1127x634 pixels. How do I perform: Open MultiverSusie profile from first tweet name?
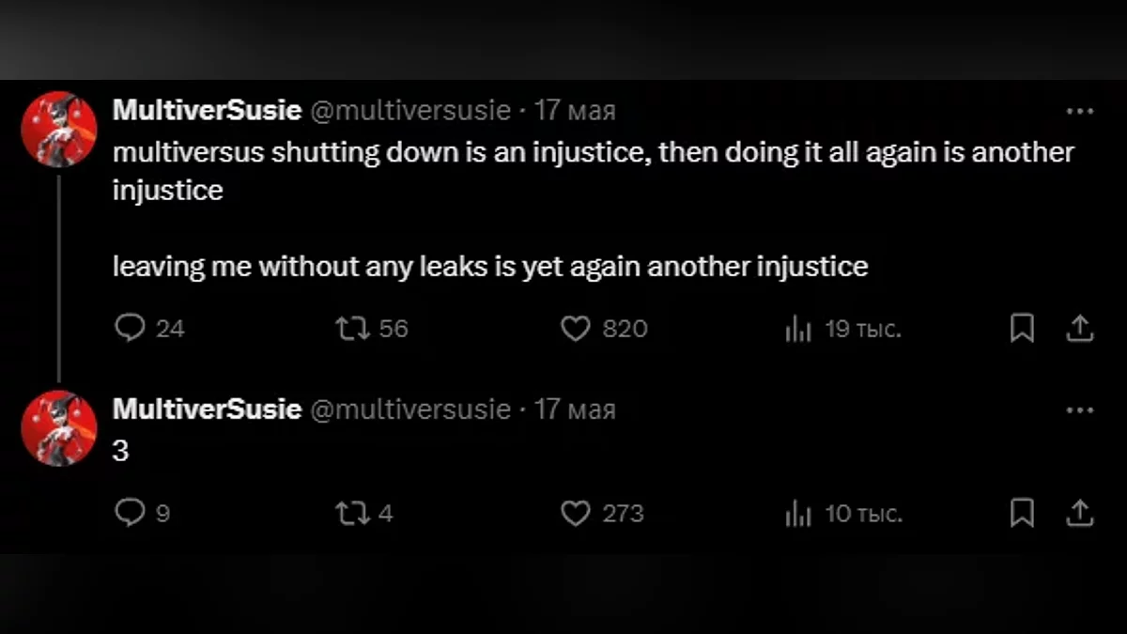pyautogui.click(x=207, y=111)
